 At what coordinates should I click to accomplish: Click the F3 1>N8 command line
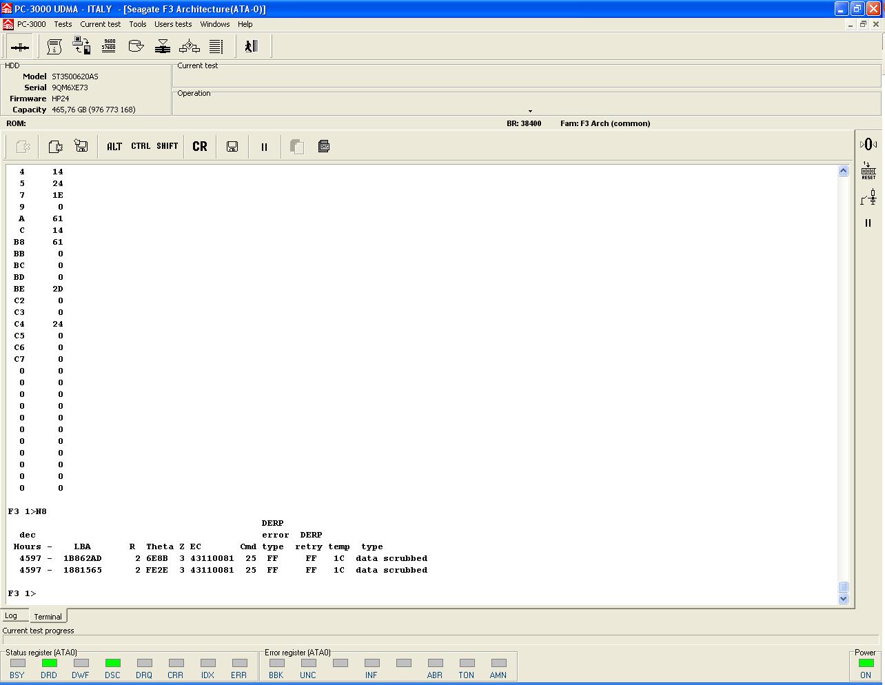pos(28,511)
